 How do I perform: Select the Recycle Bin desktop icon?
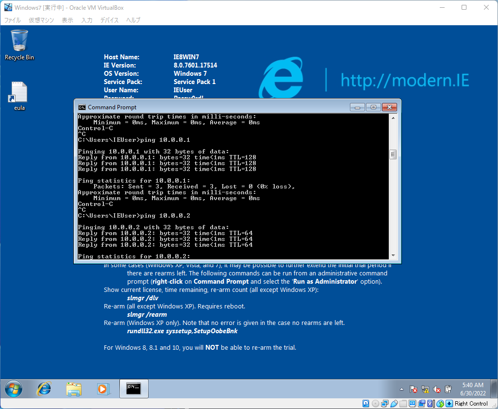(19, 45)
